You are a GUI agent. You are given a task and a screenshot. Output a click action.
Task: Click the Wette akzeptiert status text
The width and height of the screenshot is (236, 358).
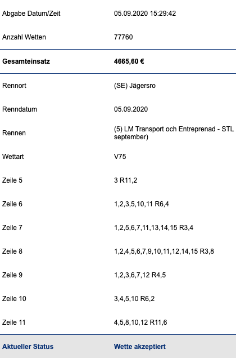point(140,347)
